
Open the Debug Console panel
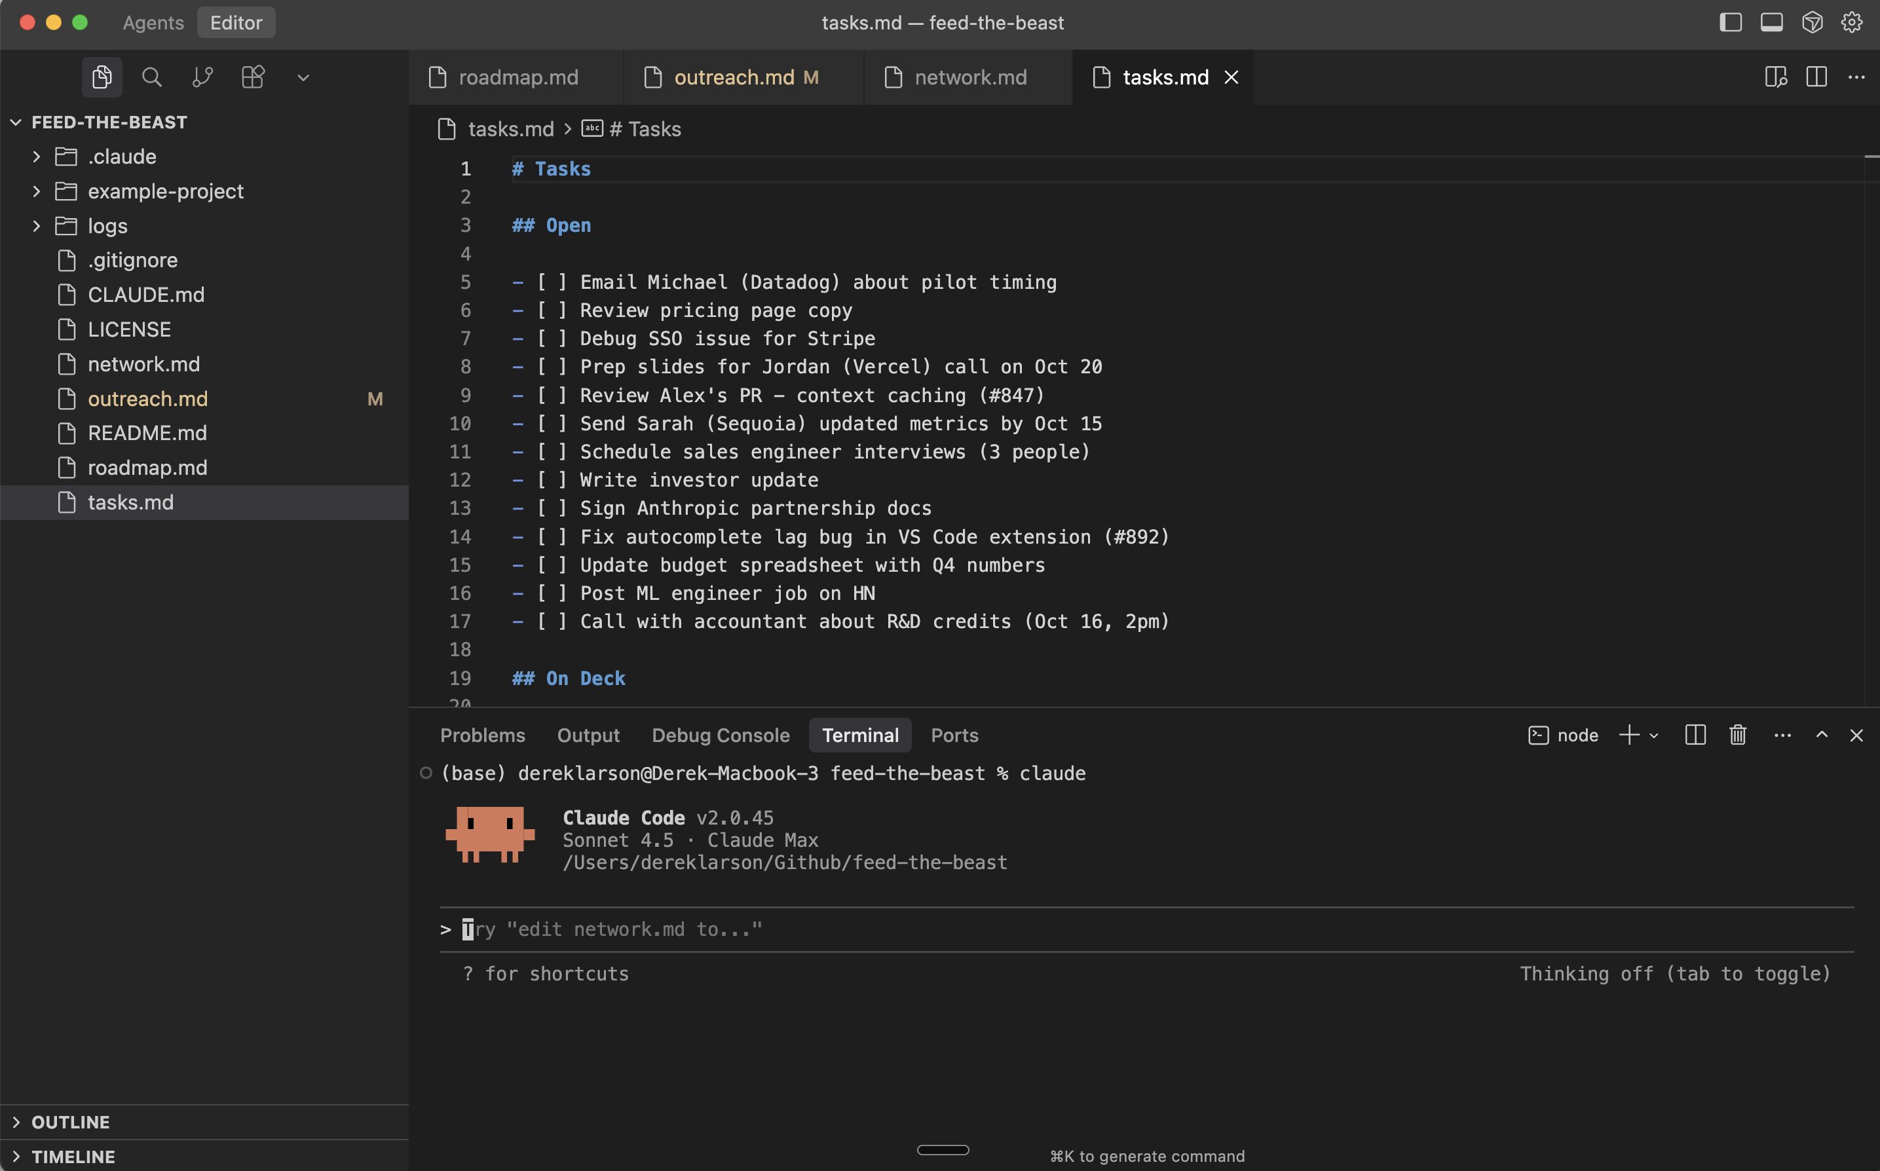click(721, 735)
